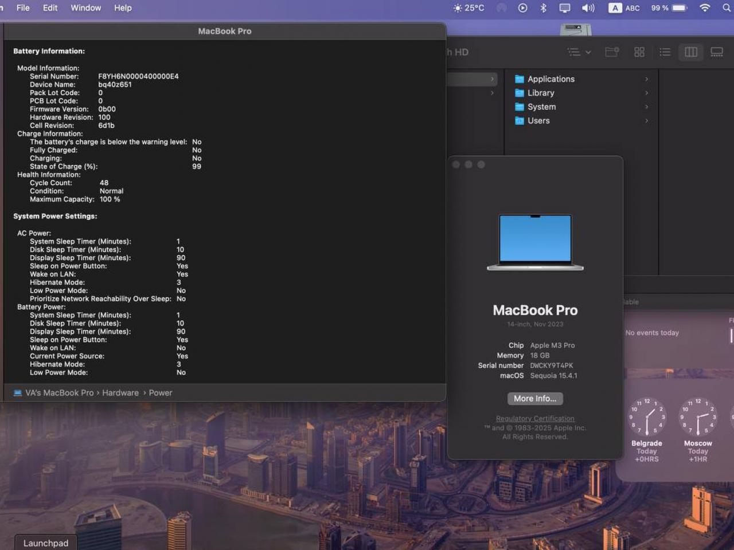Click the 25°C weather status item
Image resolution: width=734 pixels, height=550 pixels.
coord(468,8)
